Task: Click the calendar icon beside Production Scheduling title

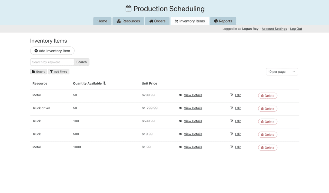Action: click(x=129, y=9)
